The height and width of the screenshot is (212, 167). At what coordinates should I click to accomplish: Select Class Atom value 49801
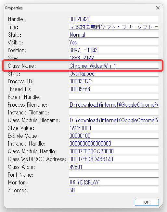pyautogui.click(x=114, y=167)
